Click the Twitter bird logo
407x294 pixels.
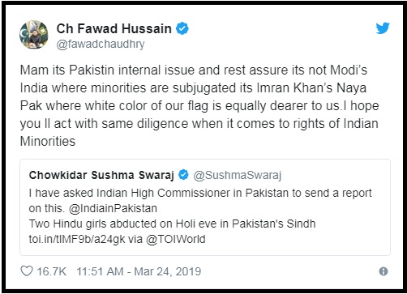pyautogui.click(x=383, y=28)
